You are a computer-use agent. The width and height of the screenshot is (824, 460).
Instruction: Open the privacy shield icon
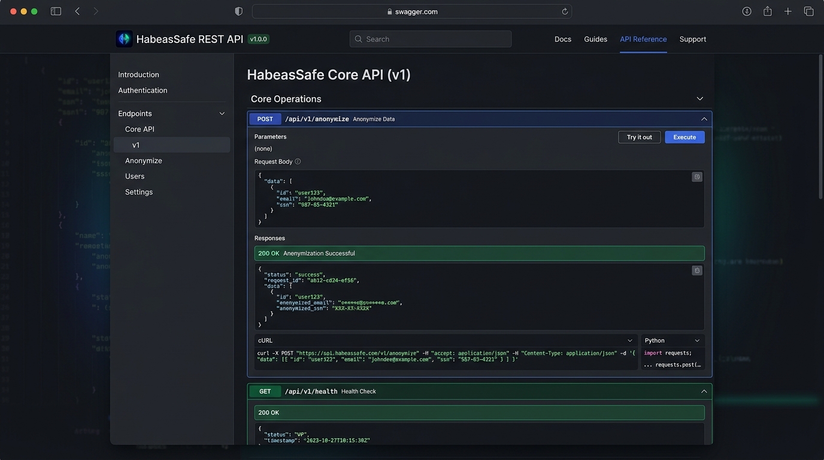point(238,11)
